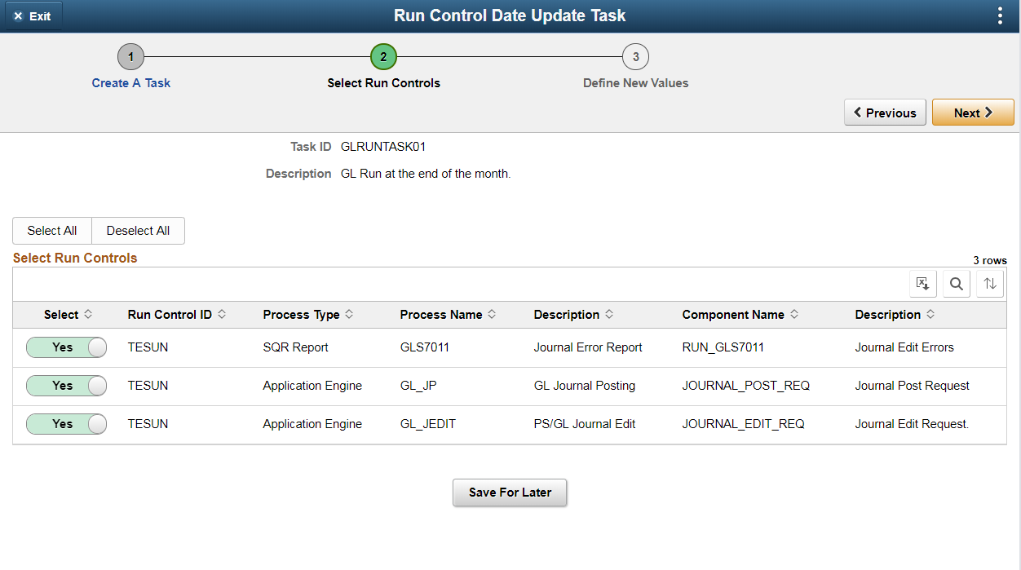The height and width of the screenshot is (570, 1021).
Task: Select the Define New Values step label
Action: [636, 83]
